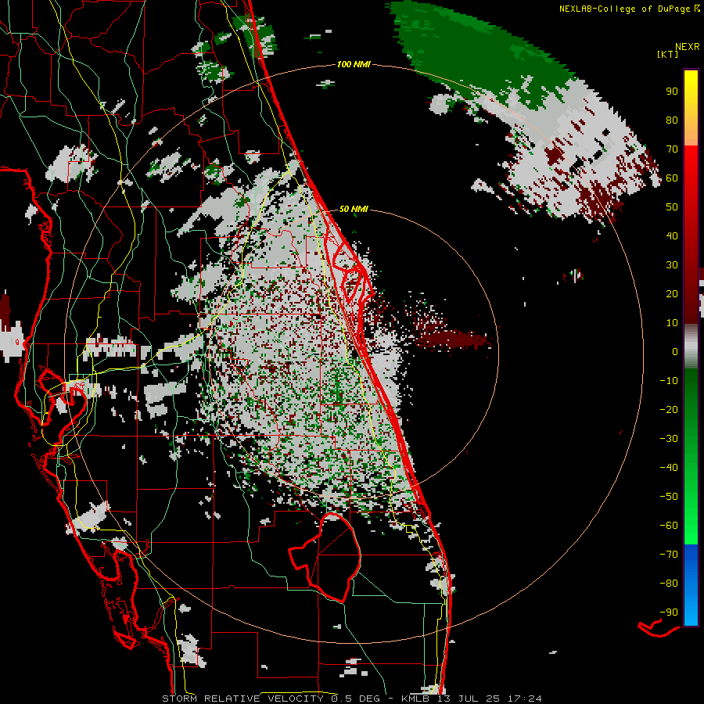Click the 90 value on the velocity scale

(672, 92)
